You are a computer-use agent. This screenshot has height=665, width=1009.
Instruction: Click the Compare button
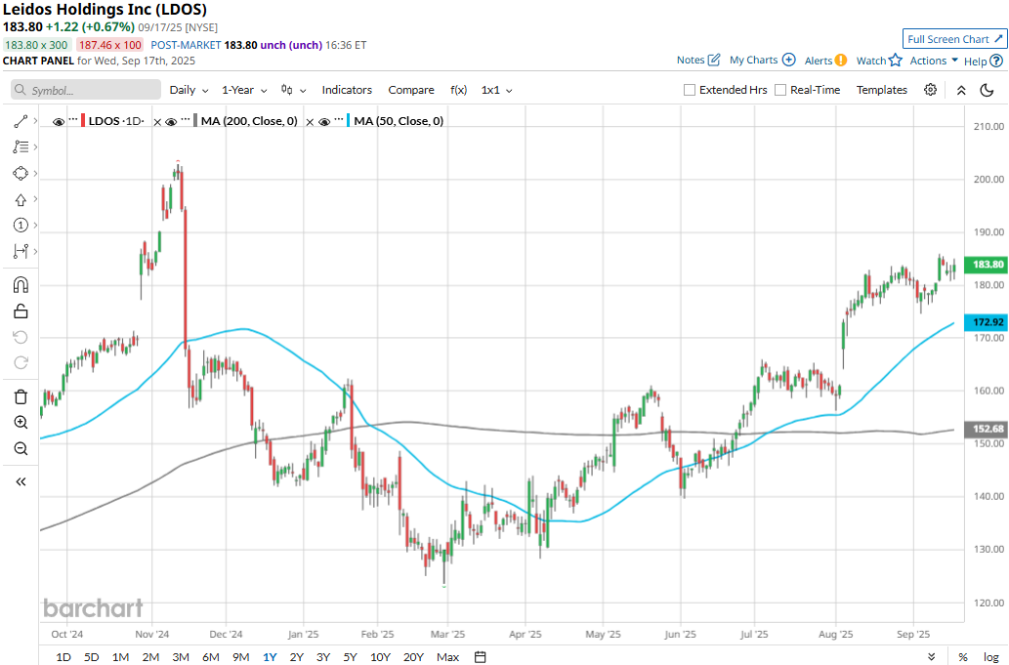coord(411,90)
